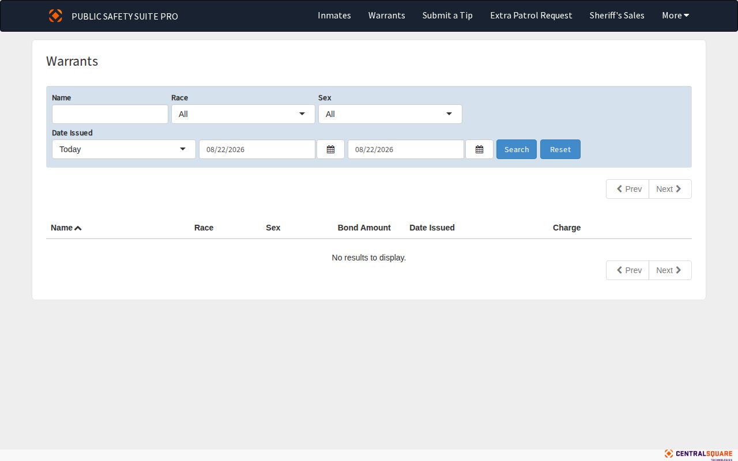Sort by Bond Amount column
This screenshot has width=738, height=461.
click(364, 228)
